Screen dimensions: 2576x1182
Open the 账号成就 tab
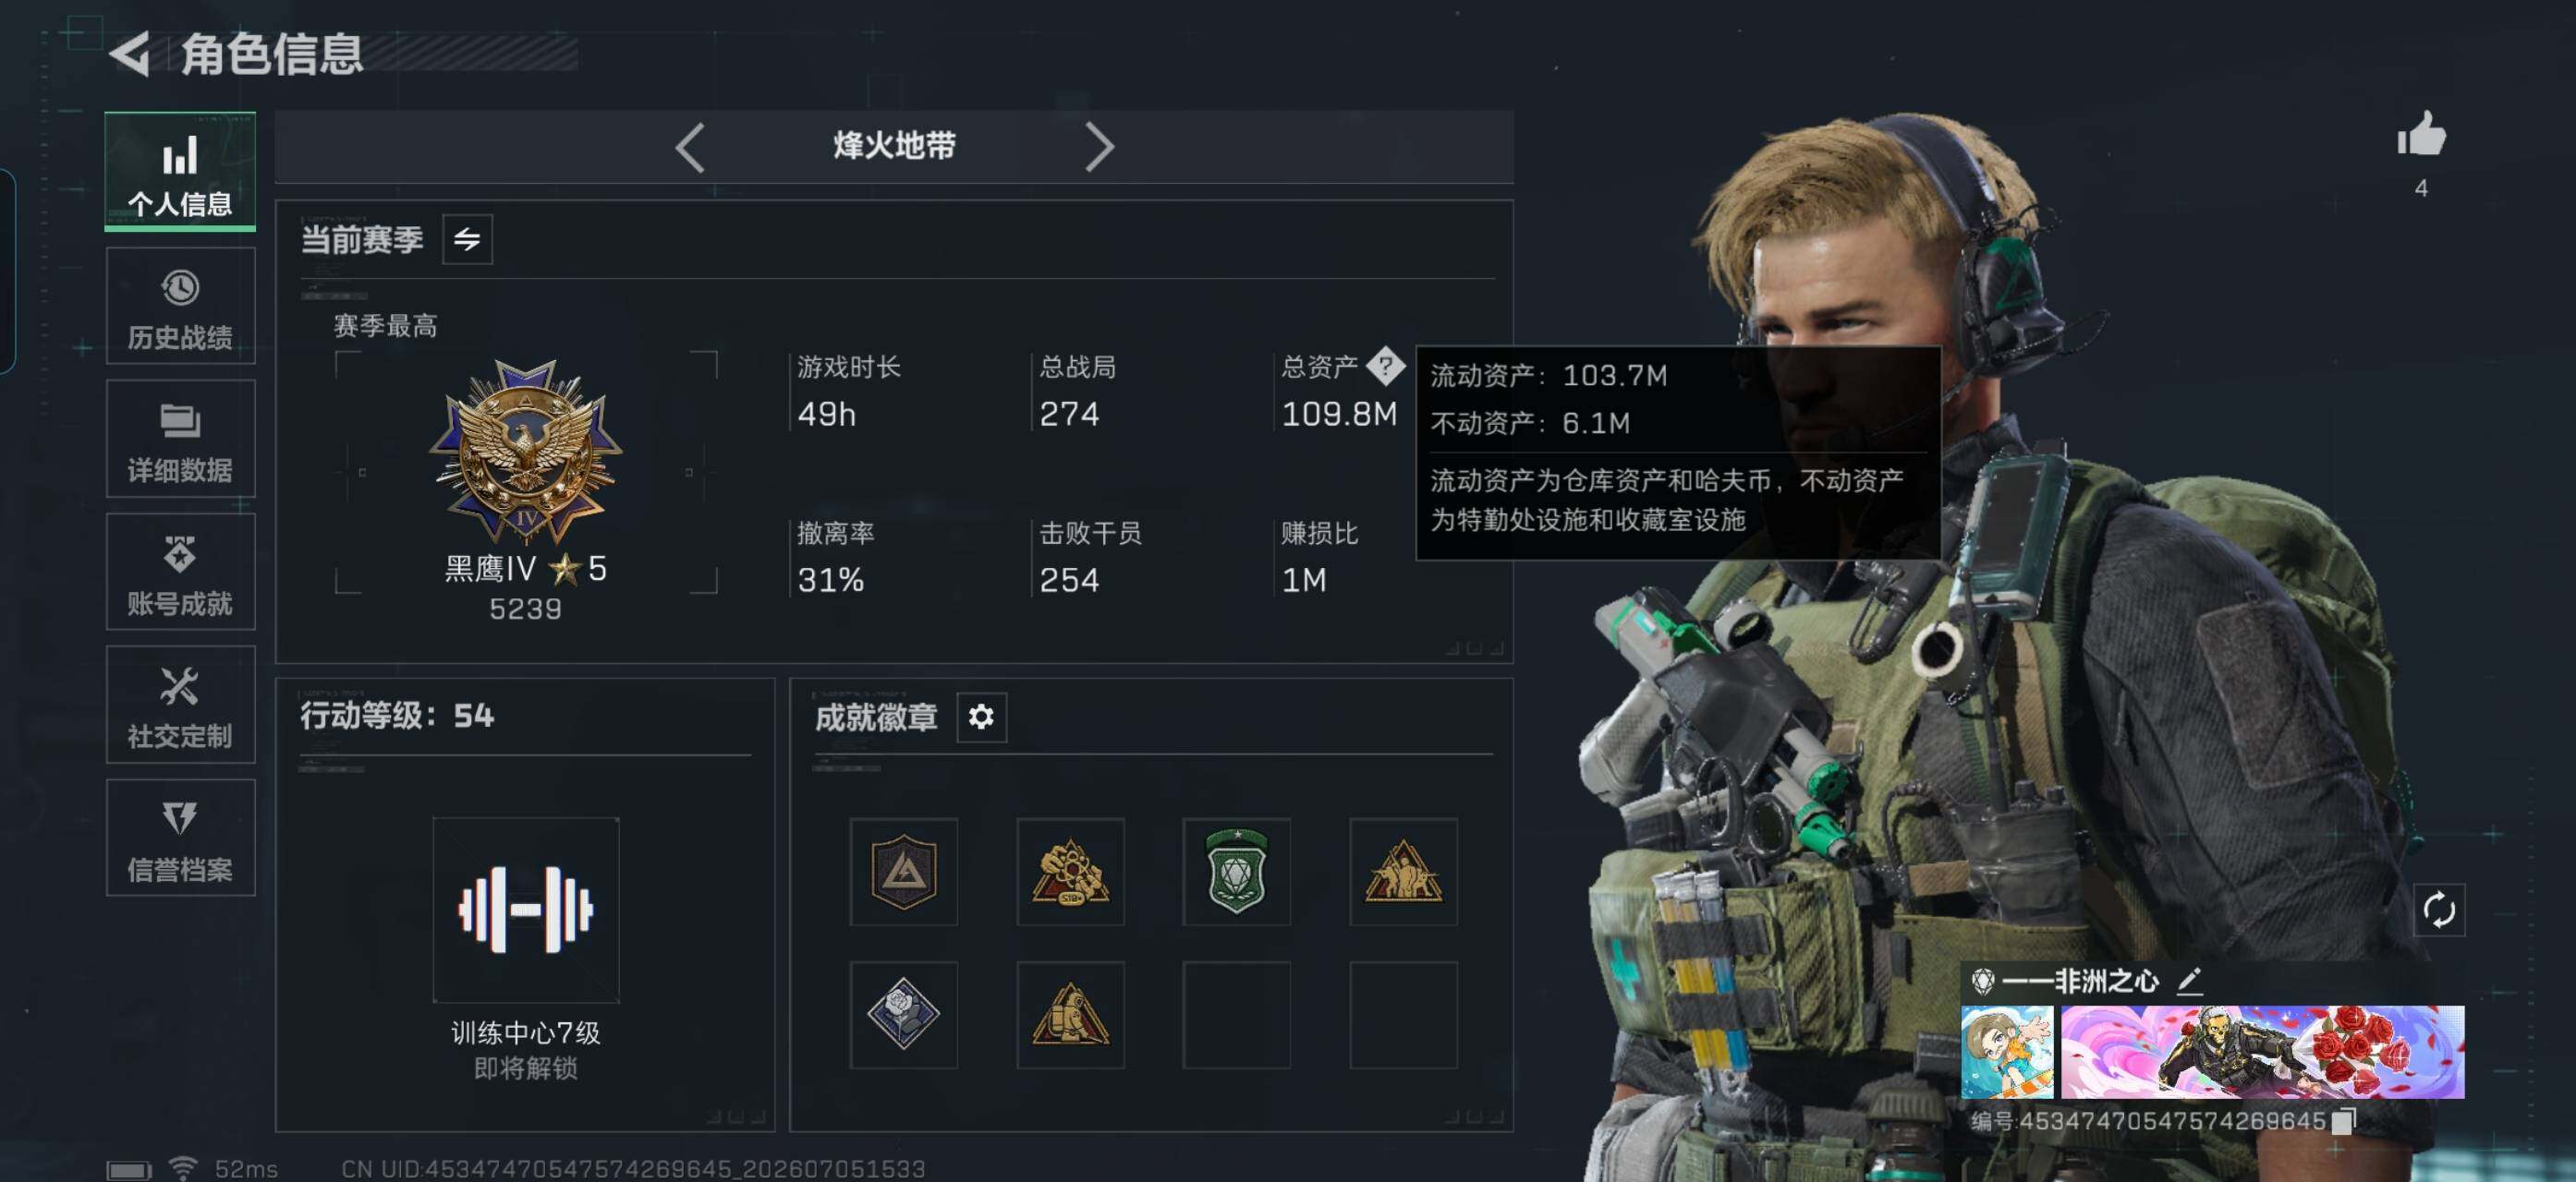(x=181, y=572)
